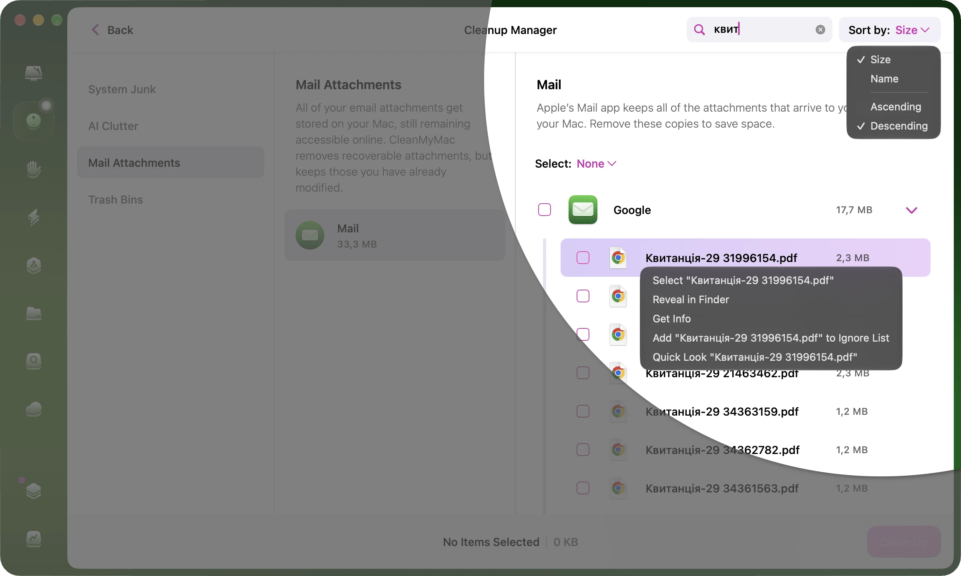
Task: Open the chart monitor icon at sidebar bottom
Action: tap(34, 539)
